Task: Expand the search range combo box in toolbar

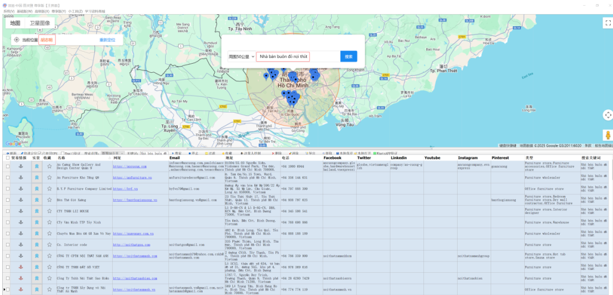Action: [x=113, y=153]
